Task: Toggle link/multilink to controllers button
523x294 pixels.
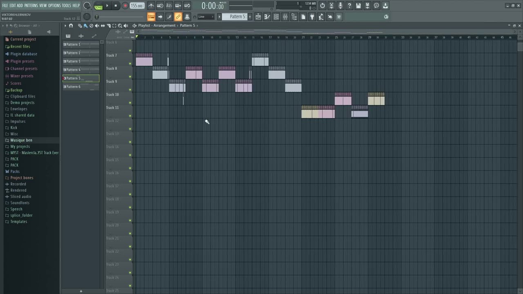Action: [178, 17]
